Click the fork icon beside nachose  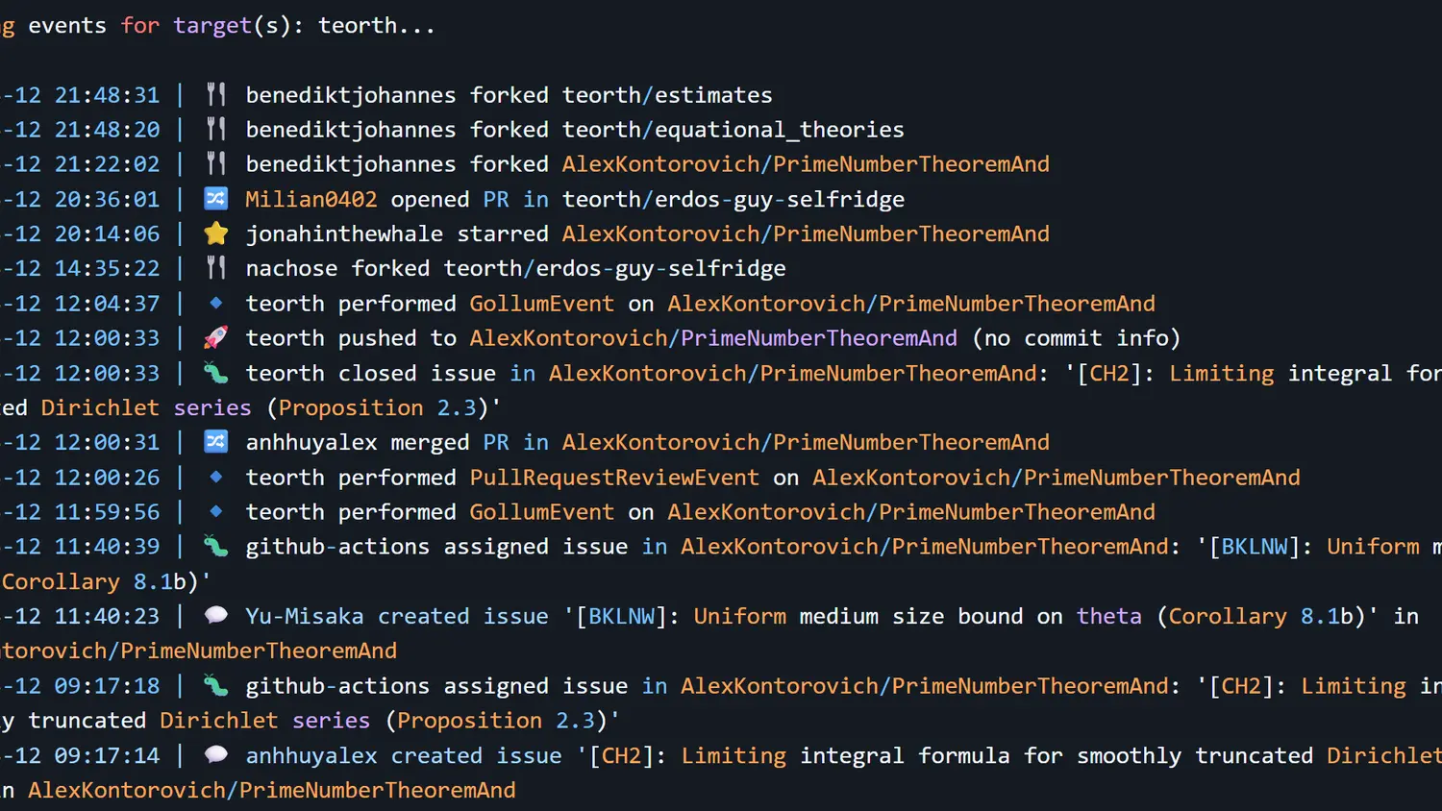pyautogui.click(x=216, y=268)
